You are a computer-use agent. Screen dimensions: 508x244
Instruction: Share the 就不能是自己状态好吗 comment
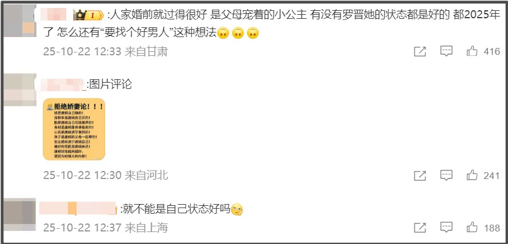click(420, 228)
